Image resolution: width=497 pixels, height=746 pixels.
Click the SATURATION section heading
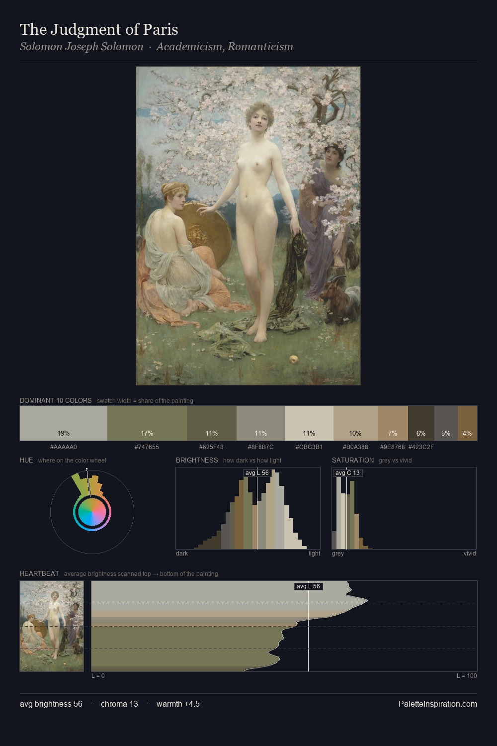point(353,460)
